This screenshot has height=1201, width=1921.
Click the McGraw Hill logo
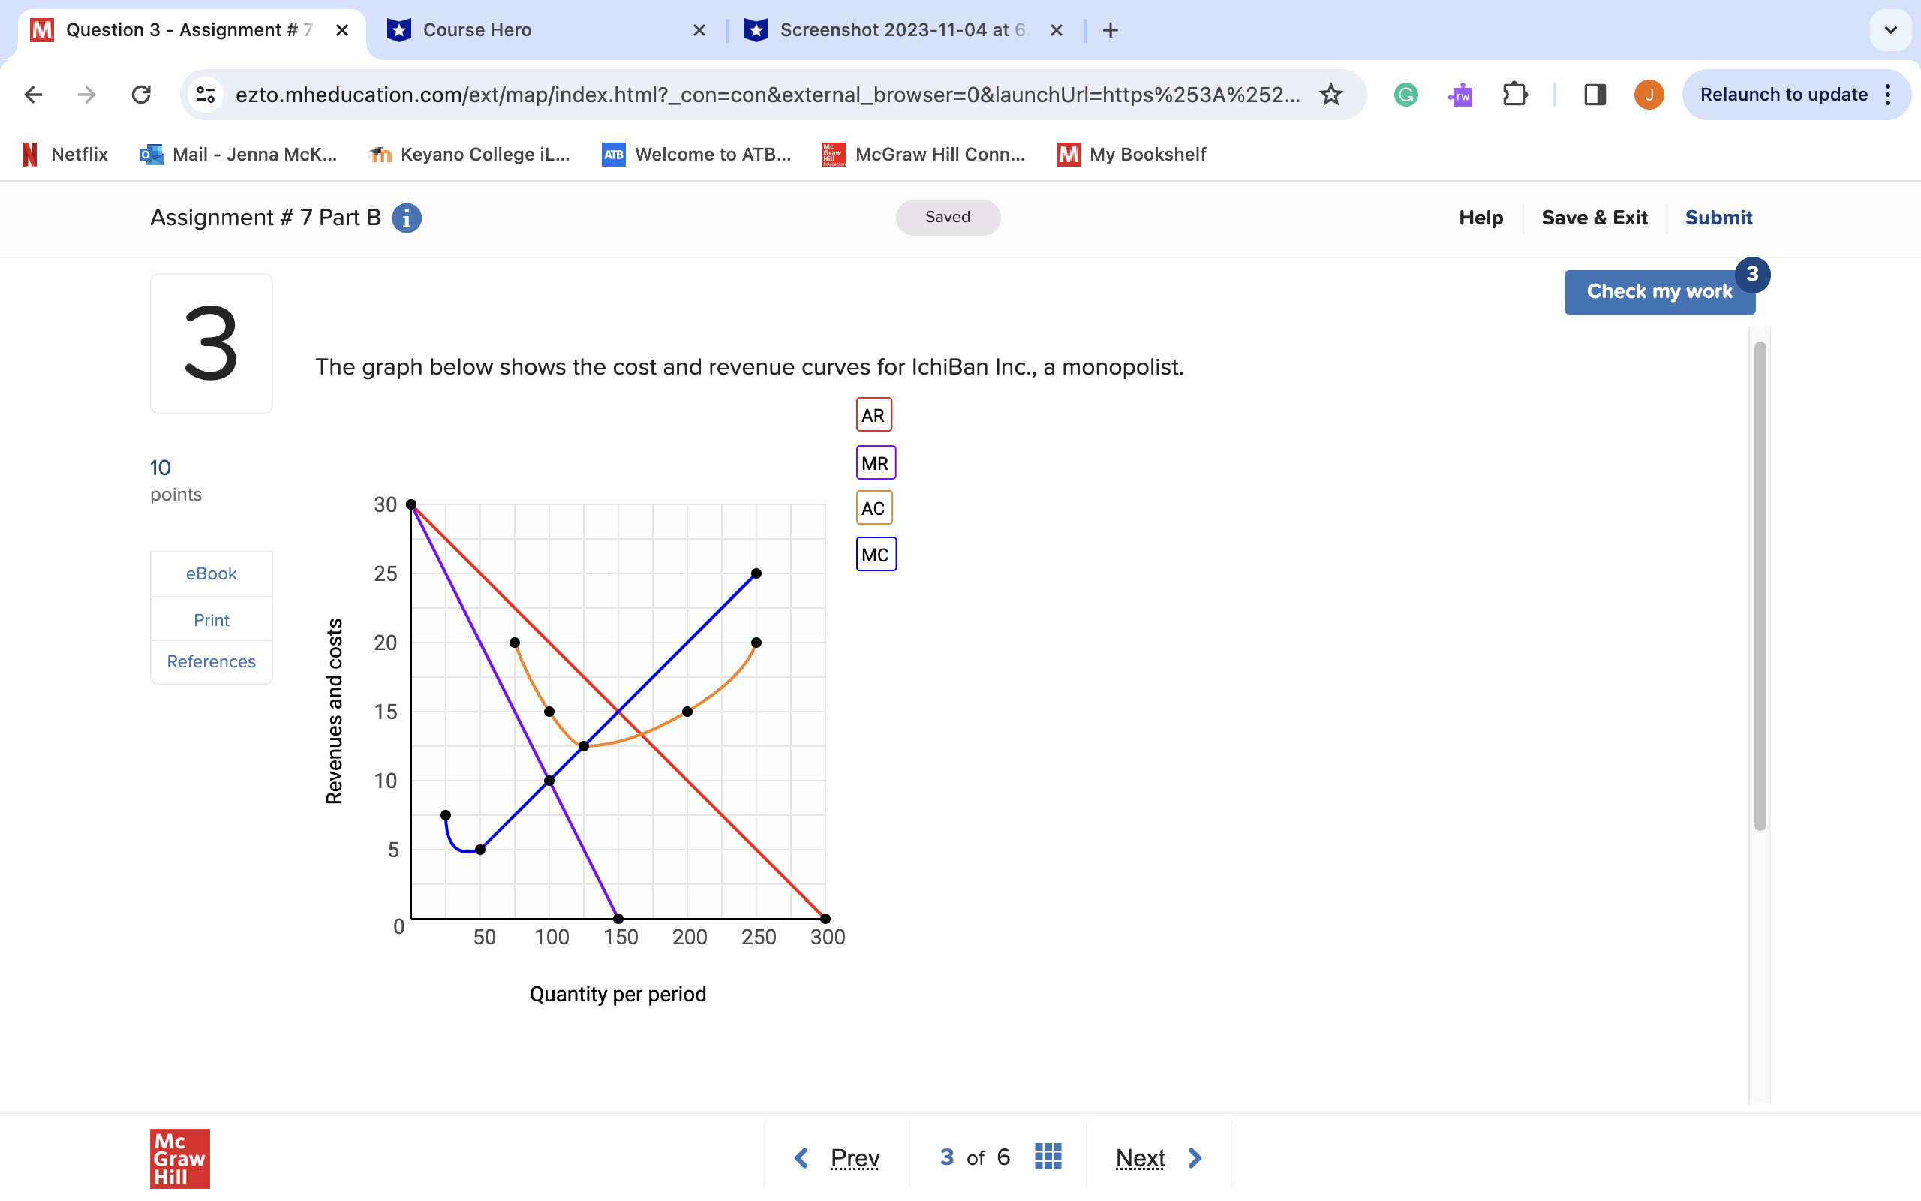pos(179,1158)
